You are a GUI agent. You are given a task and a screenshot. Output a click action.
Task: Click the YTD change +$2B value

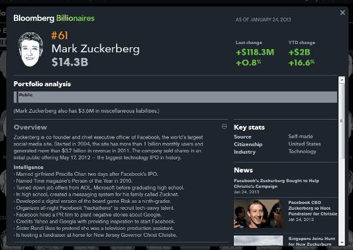tap(299, 52)
